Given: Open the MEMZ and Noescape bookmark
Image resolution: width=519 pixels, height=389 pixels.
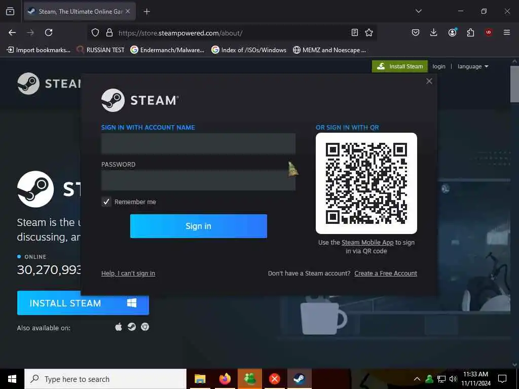Looking at the screenshot, I should (329, 50).
